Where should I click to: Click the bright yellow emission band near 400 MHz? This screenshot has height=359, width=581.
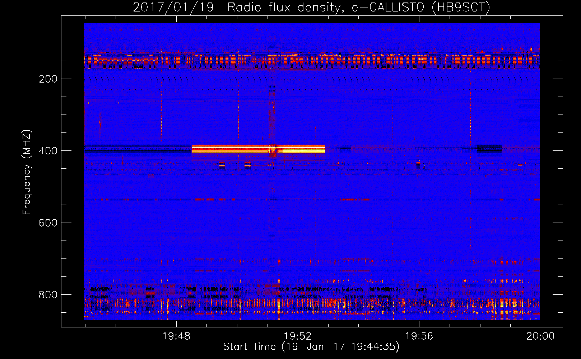click(x=259, y=149)
